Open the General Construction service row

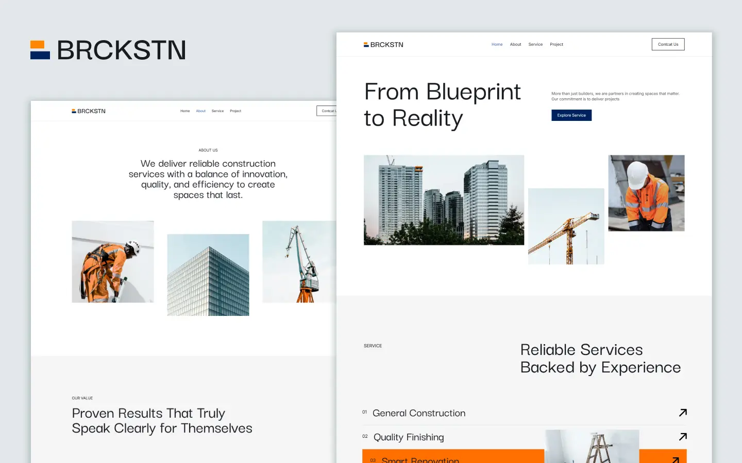click(525, 413)
